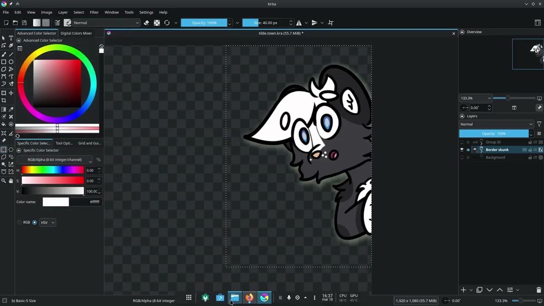Duplicate the current layer
The image size is (544, 306).
click(479, 290)
